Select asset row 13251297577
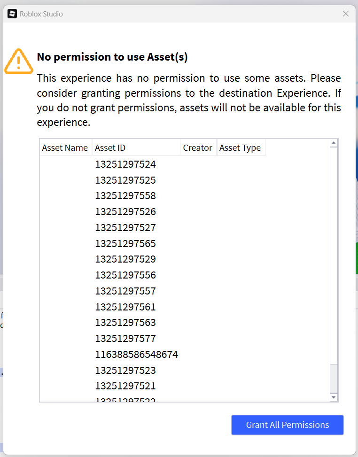Screen dimensions: 358x457 coord(125,339)
